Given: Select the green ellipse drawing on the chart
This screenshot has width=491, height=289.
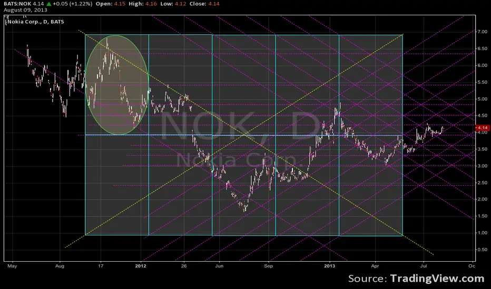Looking at the screenshot, I should click(116, 85).
